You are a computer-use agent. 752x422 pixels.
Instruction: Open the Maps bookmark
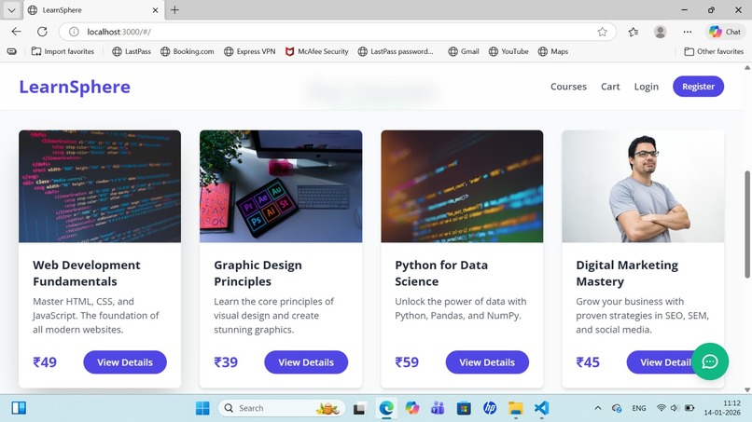point(553,51)
